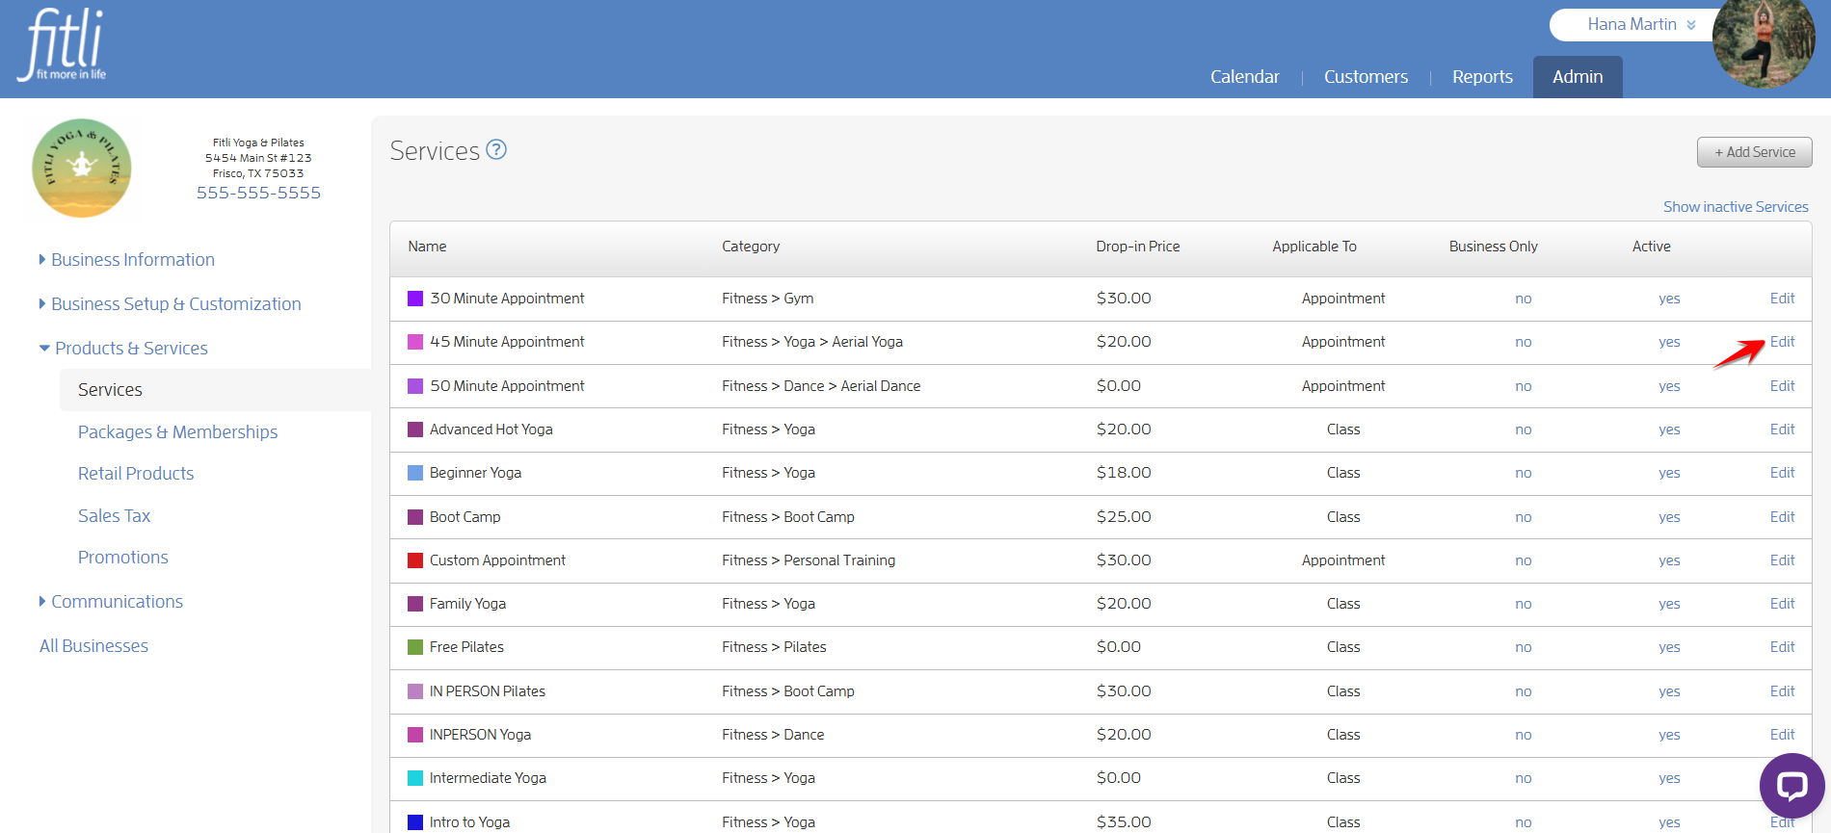The width and height of the screenshot is (1831, 833).
Task: Edit the IN PERSON Pilates service
Action: tap(1782, 691)
